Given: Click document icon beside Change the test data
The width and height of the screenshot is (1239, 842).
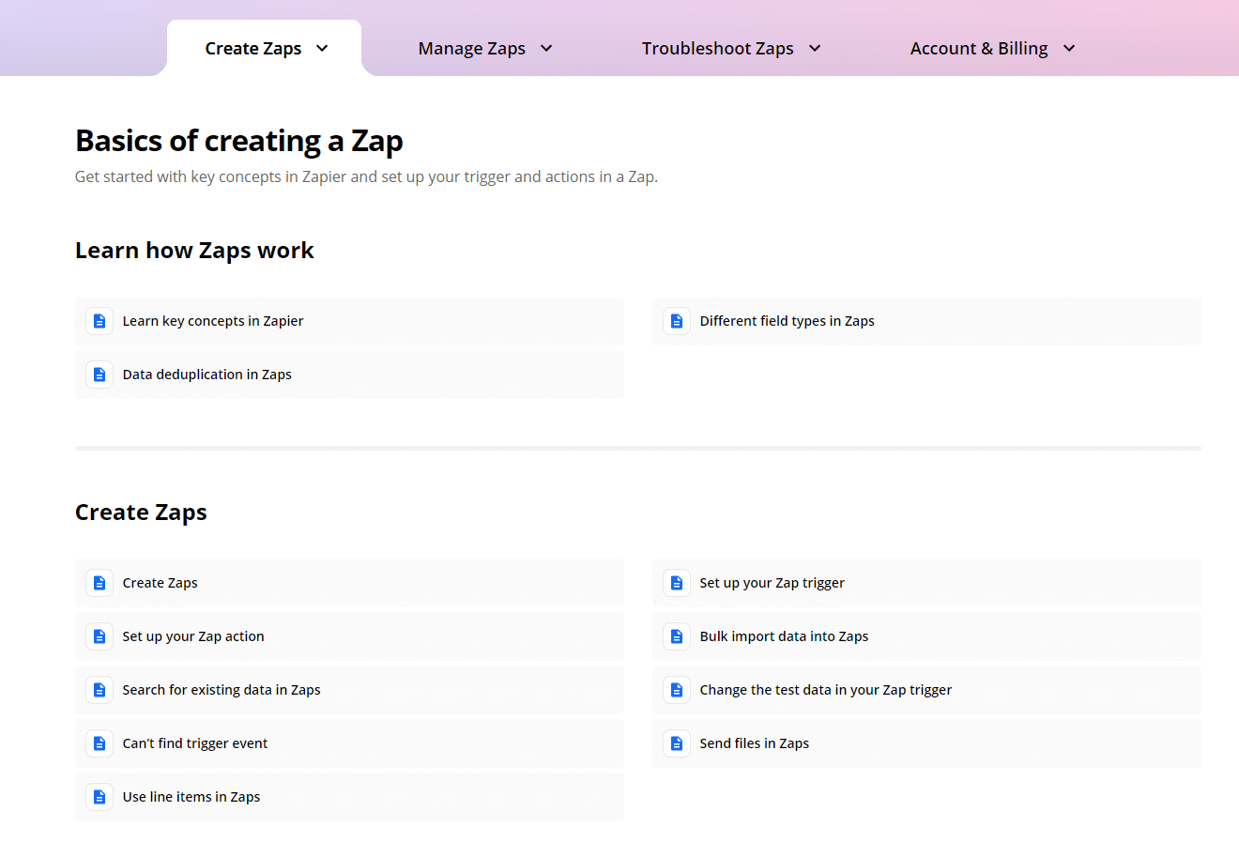Looking at the screenshot, I should [677, 690].
